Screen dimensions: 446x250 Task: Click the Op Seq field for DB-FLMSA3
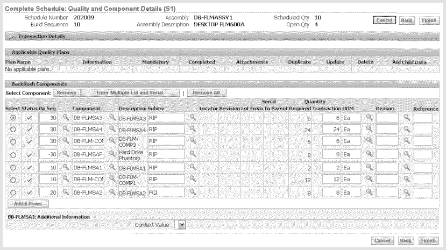(48, 118)
